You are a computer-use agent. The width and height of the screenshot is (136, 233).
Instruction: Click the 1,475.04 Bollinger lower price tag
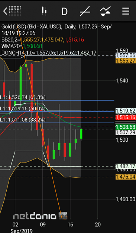tap(126, 177)
